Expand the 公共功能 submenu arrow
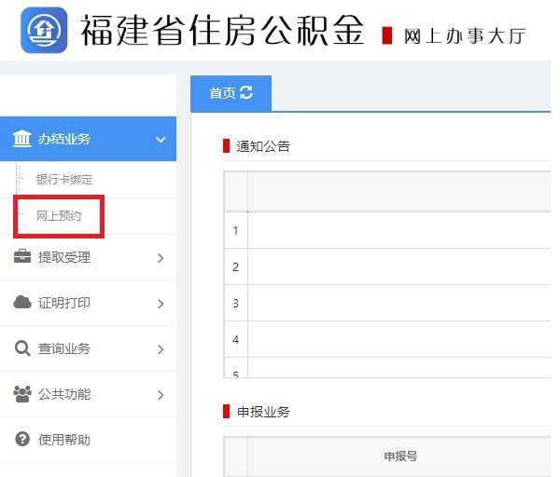Viewport: 560px width, 477px height. tap(161, 395)
